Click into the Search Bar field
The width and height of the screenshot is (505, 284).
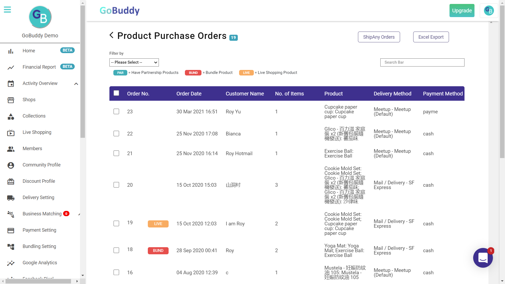click(x=422, y=62)
